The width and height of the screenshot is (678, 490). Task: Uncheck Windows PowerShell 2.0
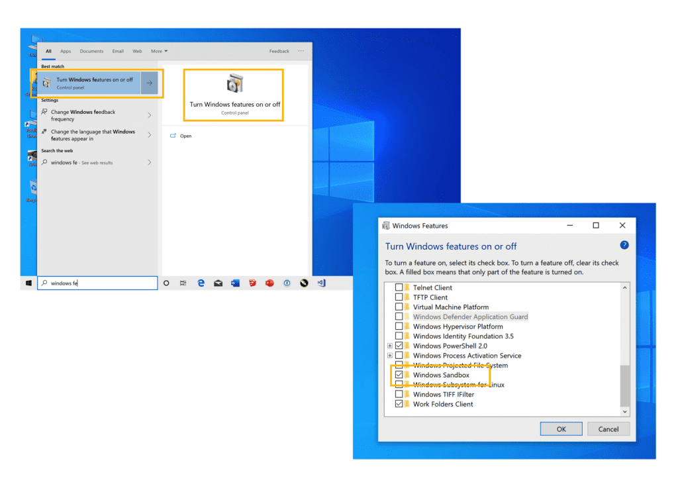[x=399, y=346]
